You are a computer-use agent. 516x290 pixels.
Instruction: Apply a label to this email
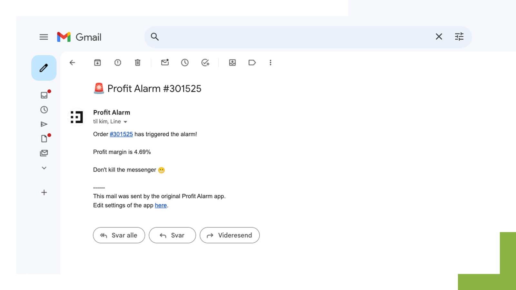[x=252, y=63]
